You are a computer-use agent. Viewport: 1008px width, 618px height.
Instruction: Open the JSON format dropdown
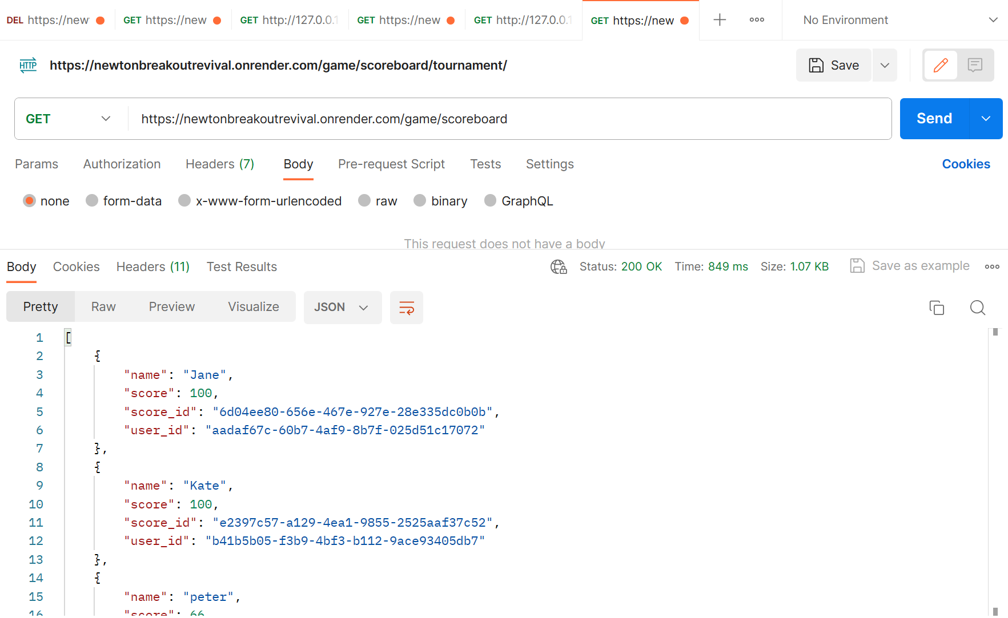342,307
